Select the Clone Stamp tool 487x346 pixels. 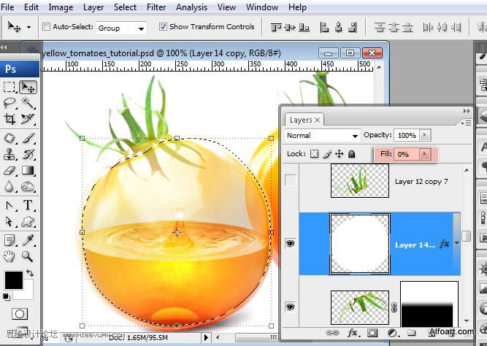(x=9, y=154)
